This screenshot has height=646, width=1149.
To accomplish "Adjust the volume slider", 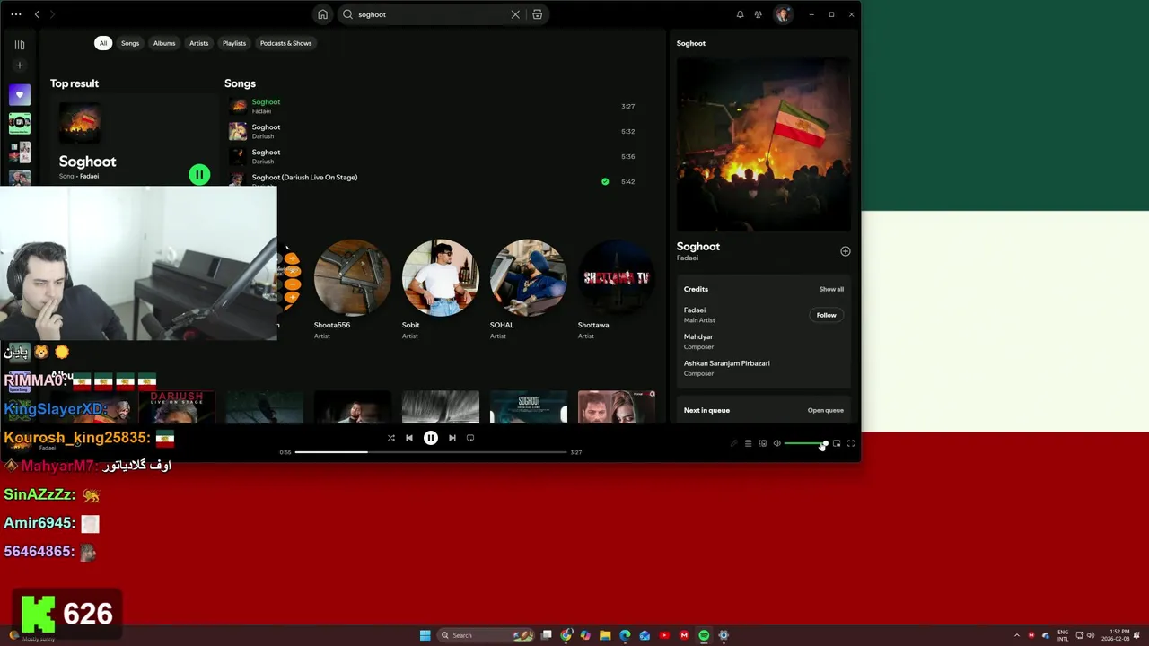I will pos(804,443).
